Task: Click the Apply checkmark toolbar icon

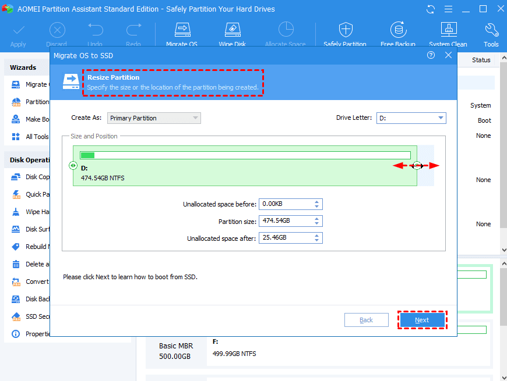Action: tap(18, 30)
